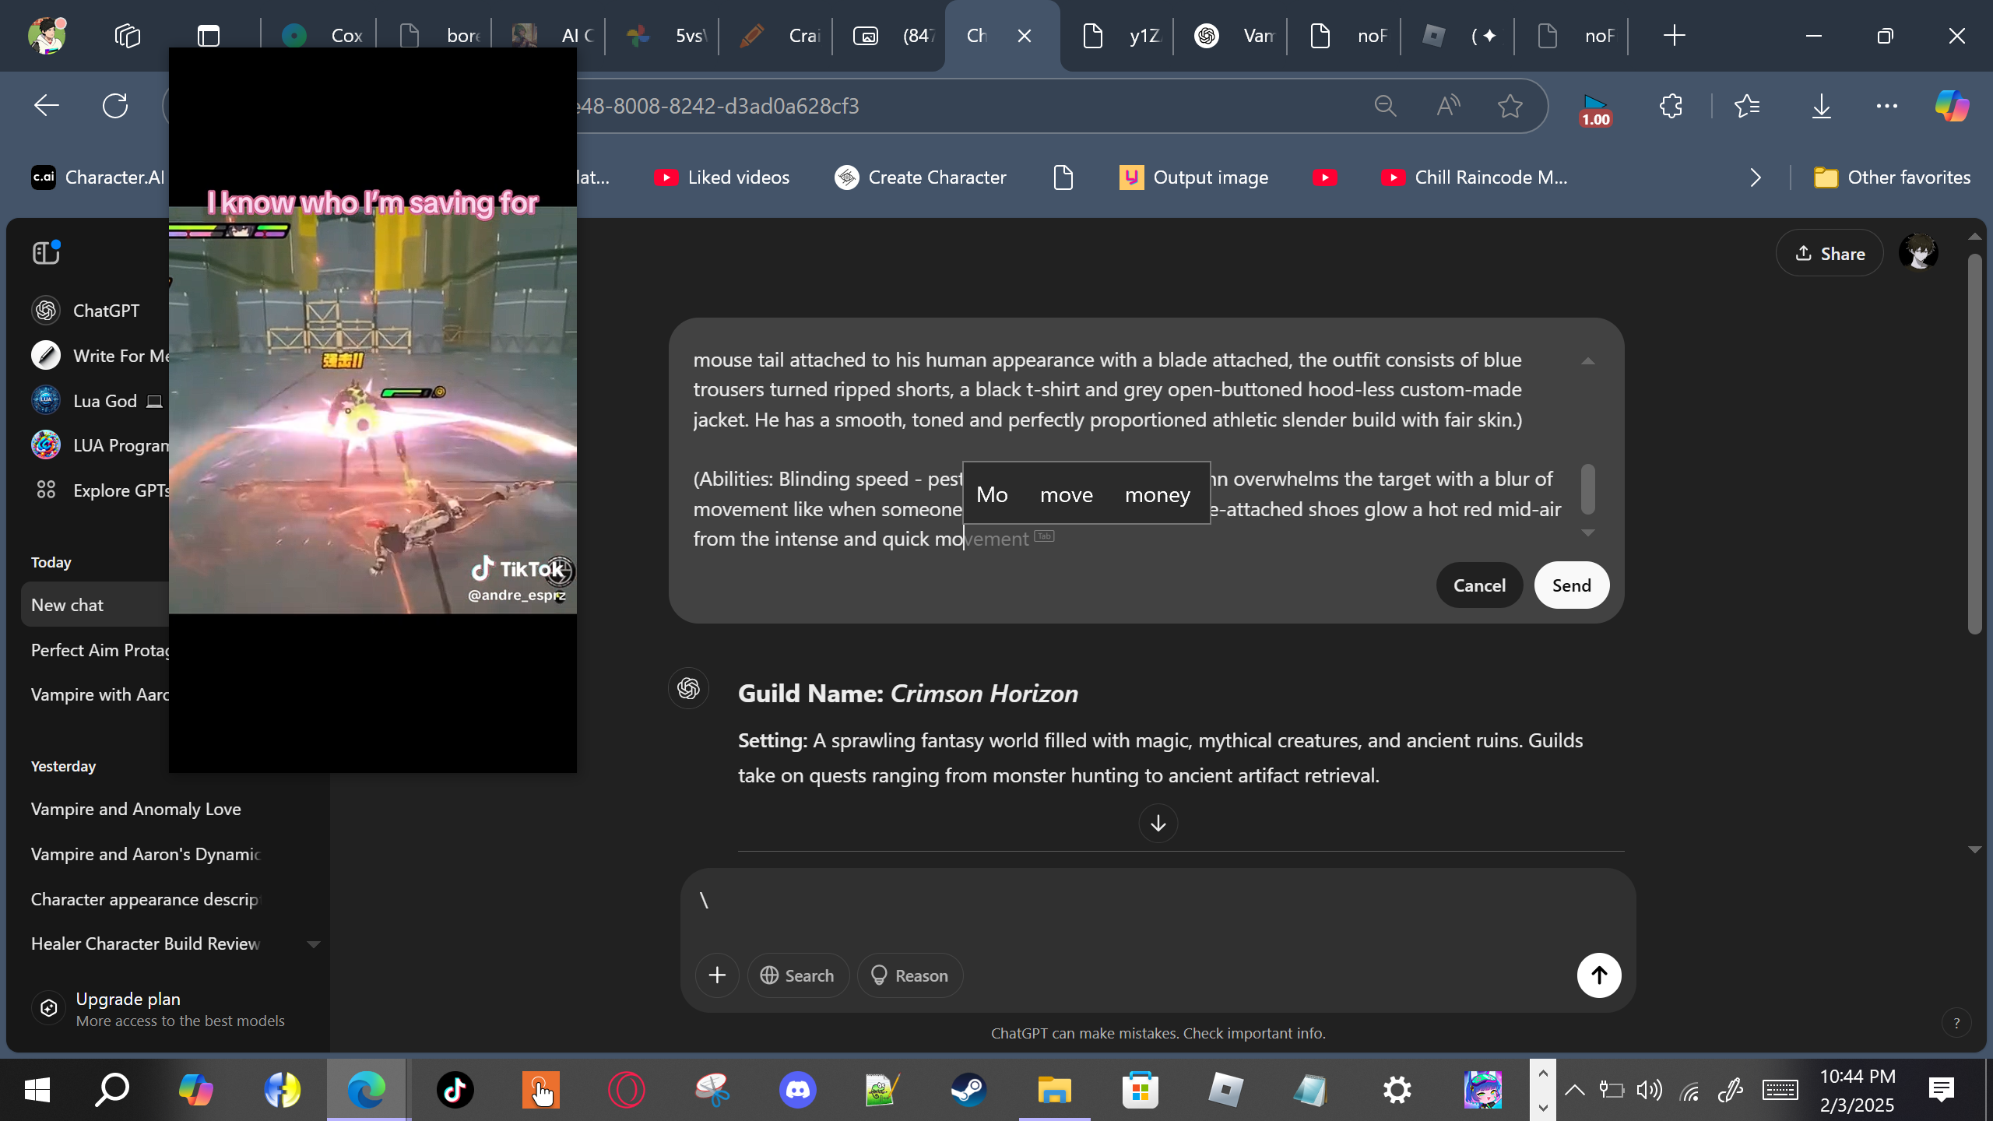Open Edge Settings and more menu
Screen dimensions: 1993x1121
click(x=1887, y=106)
